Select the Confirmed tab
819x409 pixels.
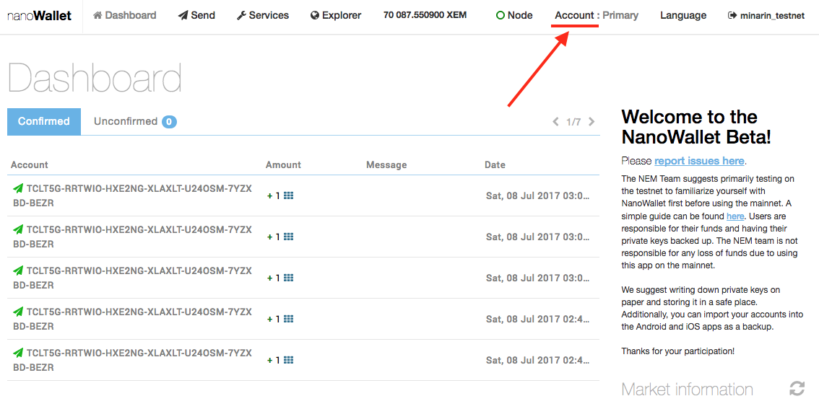(x=44, y=122)
